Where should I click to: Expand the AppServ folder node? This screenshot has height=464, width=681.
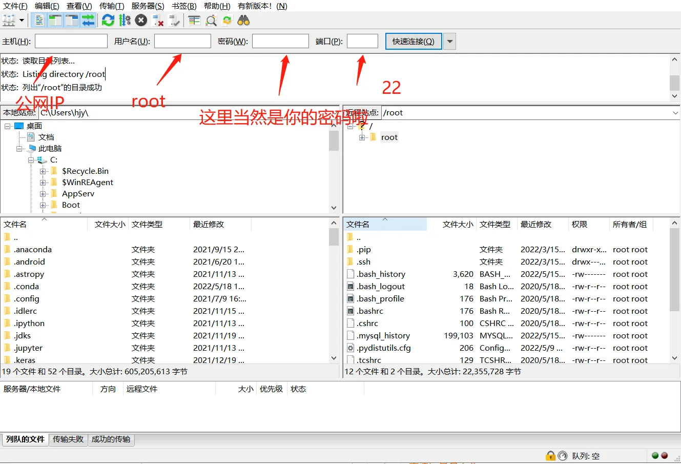pos(43,194)
